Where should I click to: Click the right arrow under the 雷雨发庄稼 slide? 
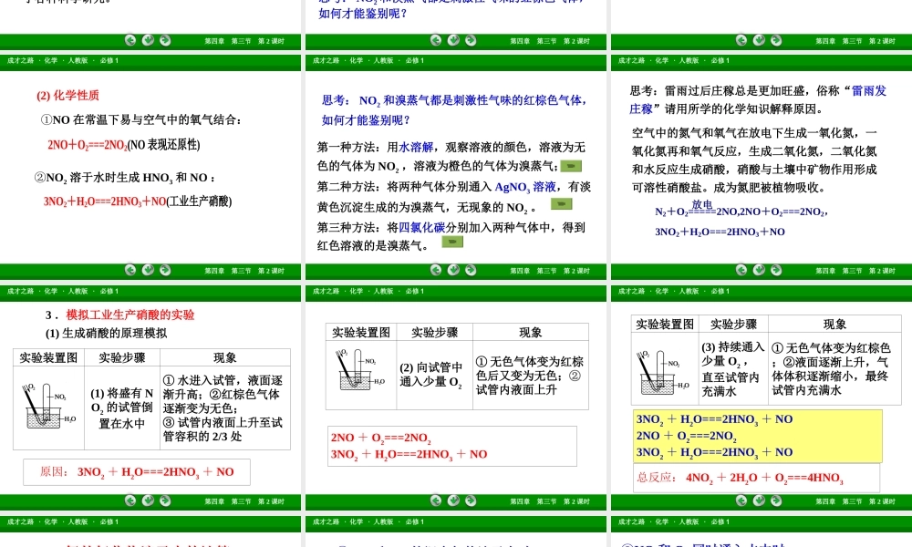click(776, 270)
